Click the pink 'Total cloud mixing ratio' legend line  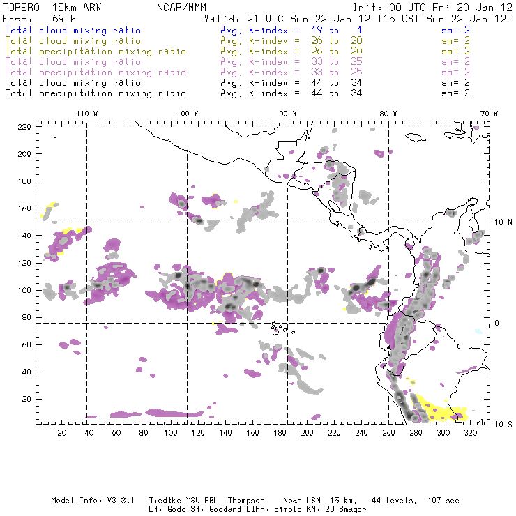click(73, 62)
